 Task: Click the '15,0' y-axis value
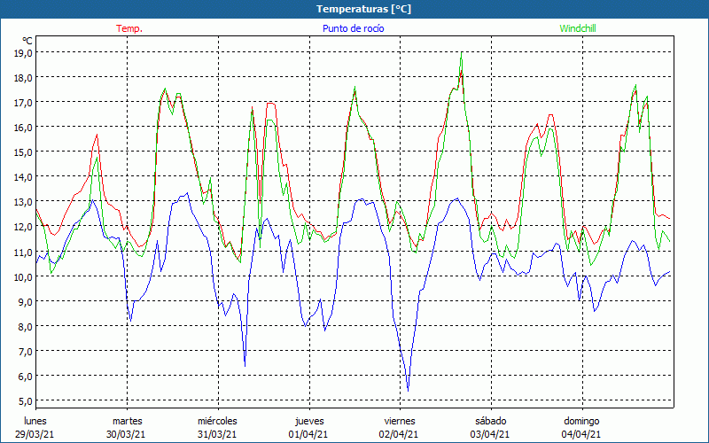(x=23, y=152)
